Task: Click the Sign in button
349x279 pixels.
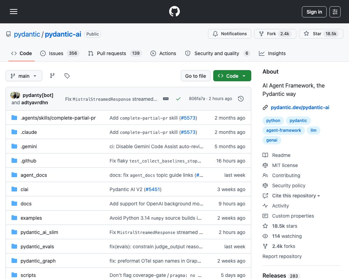Action: point(314,12)
